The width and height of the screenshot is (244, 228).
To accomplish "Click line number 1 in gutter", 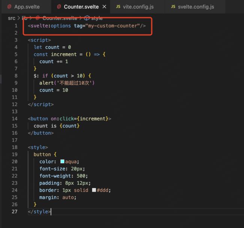I will tap(16, 25).
